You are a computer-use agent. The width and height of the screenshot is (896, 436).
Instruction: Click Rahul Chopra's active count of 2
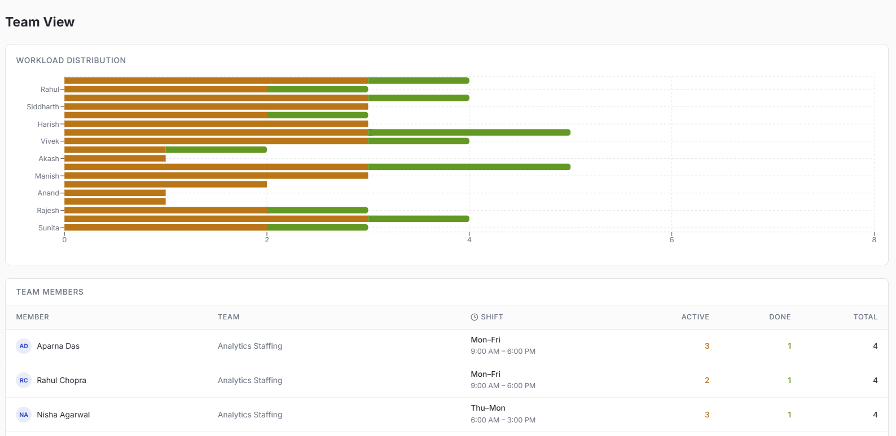pyautogui.click(x=707, y=380)
